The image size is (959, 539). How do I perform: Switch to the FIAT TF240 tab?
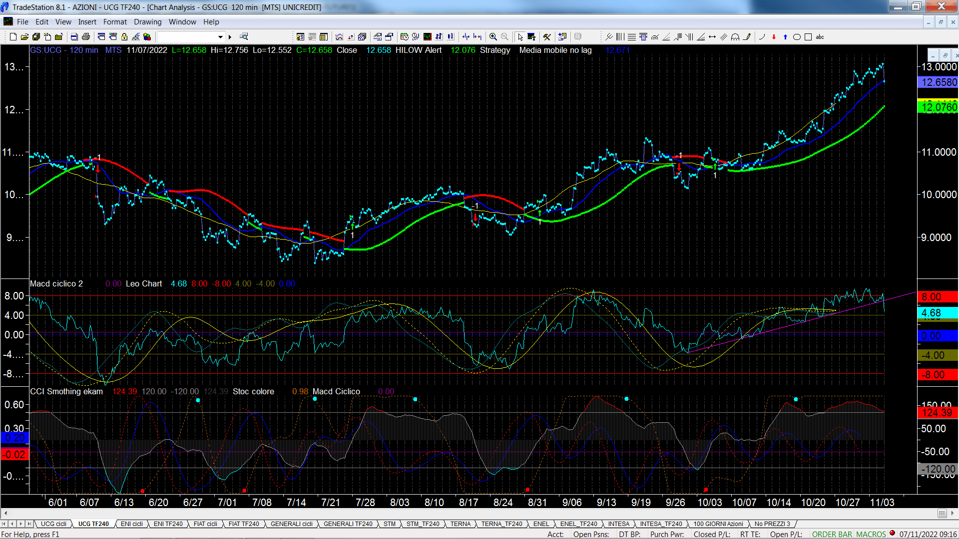tap(244, 524)
